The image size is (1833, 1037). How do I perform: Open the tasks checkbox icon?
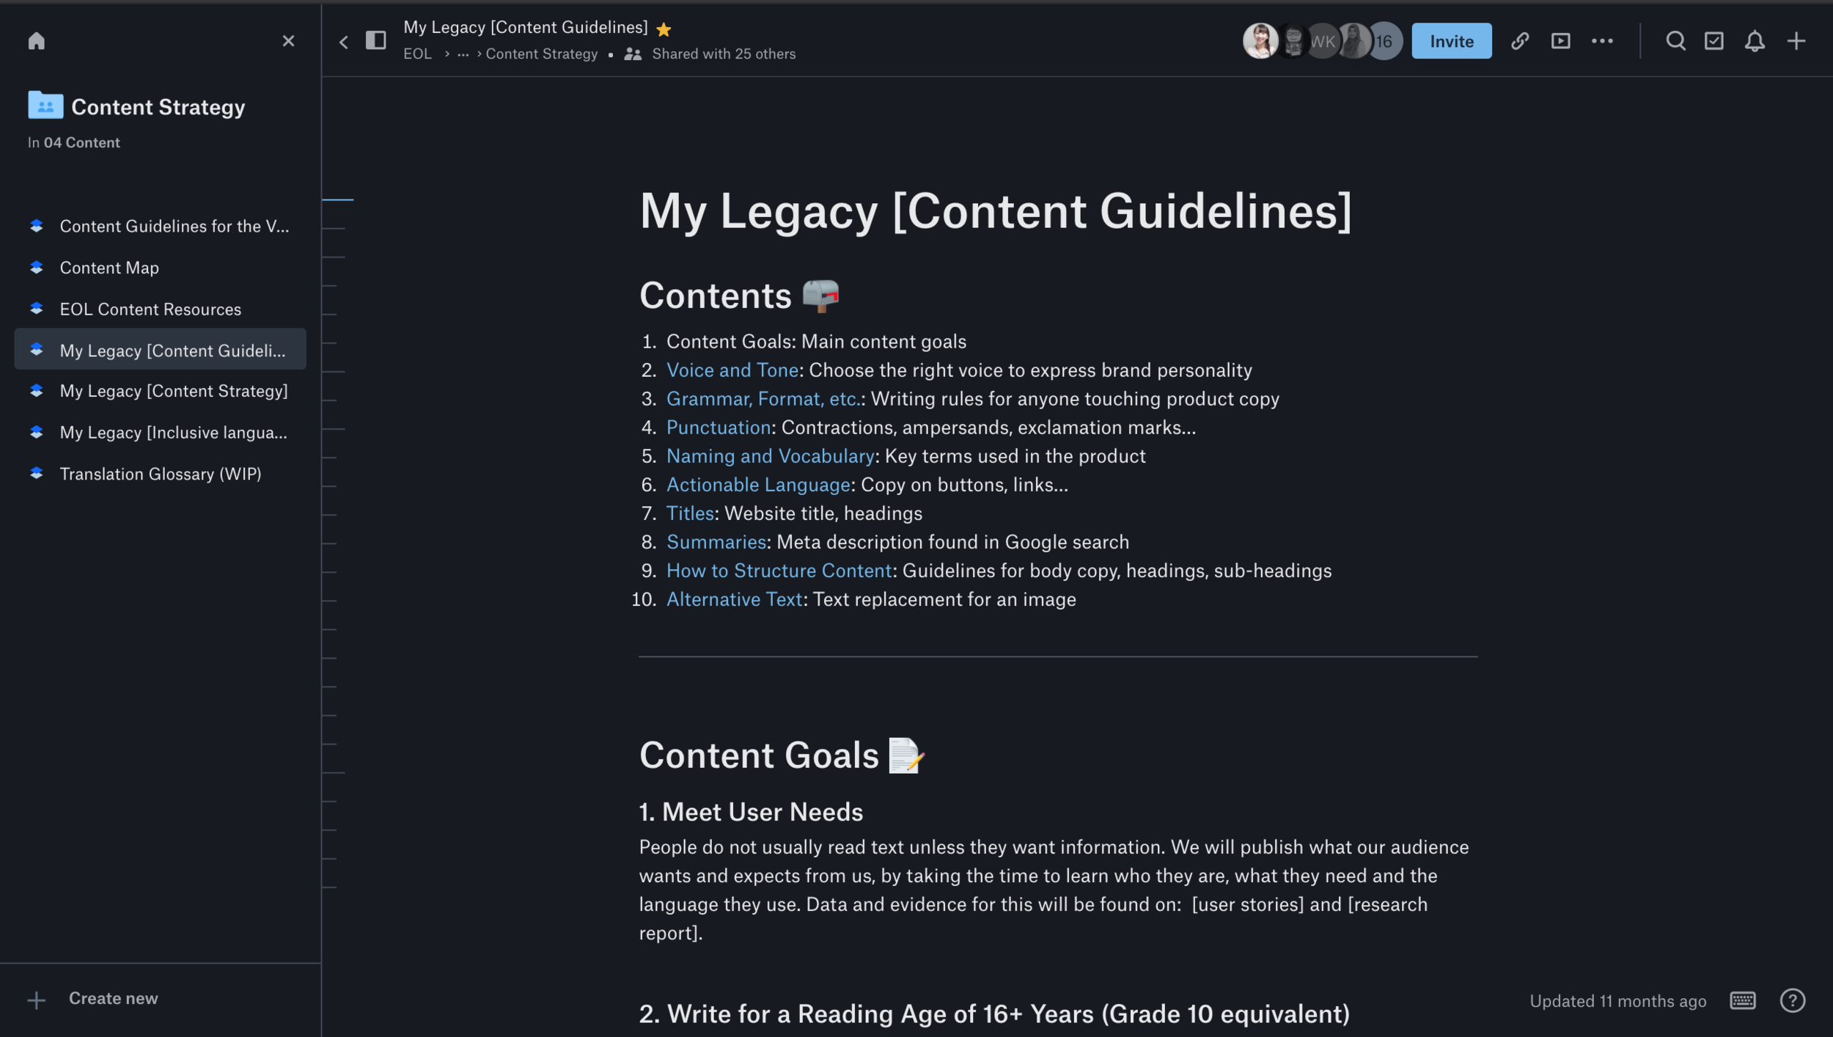pos(1713,41)
